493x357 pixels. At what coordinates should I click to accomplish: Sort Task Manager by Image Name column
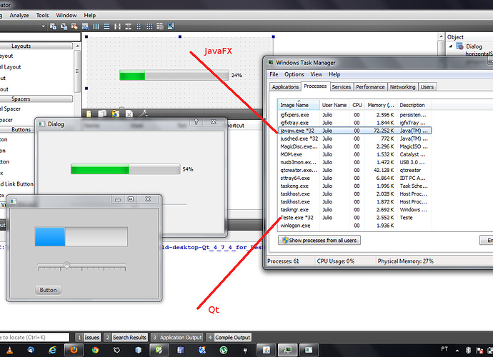point(299,105)
